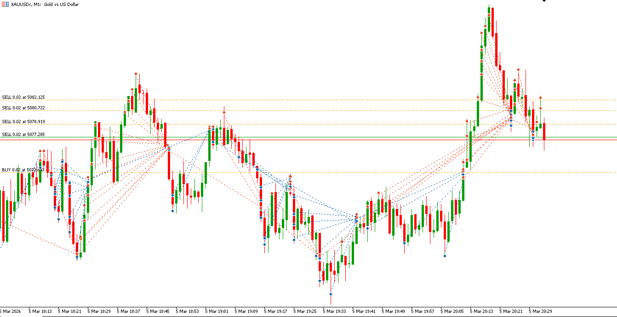Click the 5 Mar 19:17 time label

[275, 311]
